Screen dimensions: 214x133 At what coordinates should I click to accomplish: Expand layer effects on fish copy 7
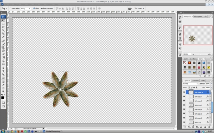(210, 96)
